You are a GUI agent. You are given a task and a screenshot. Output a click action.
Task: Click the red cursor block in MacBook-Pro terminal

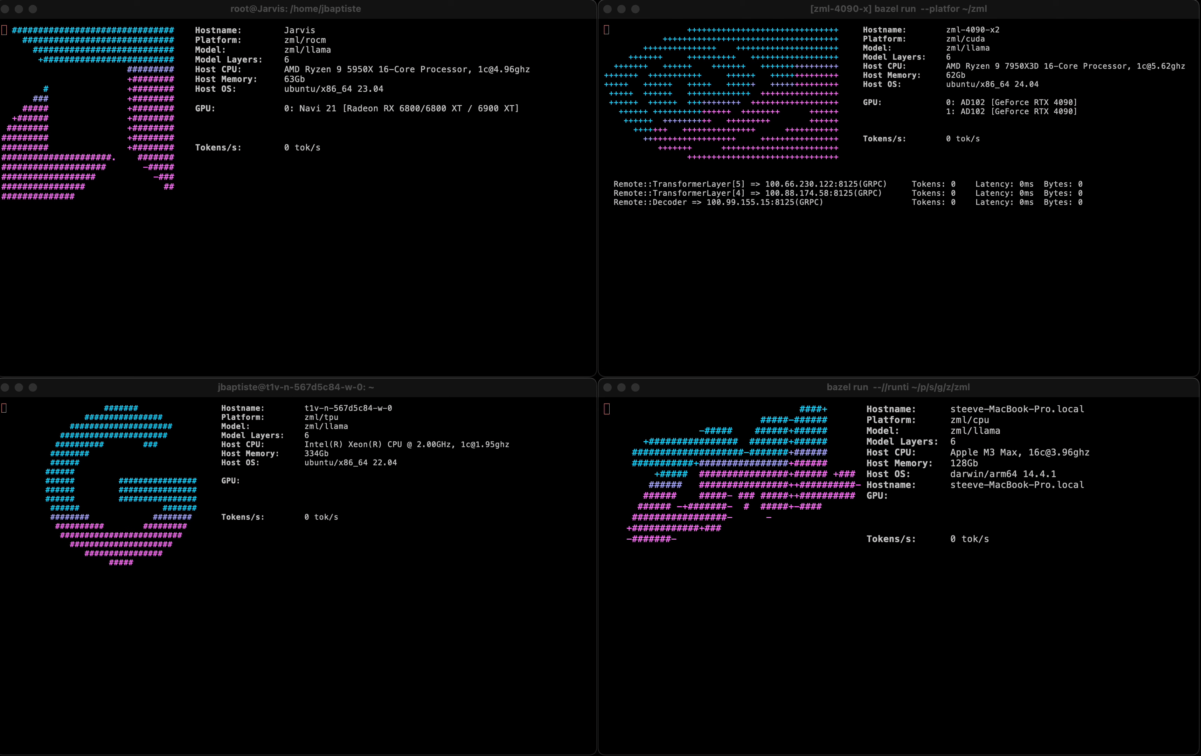tap(607, 409)
